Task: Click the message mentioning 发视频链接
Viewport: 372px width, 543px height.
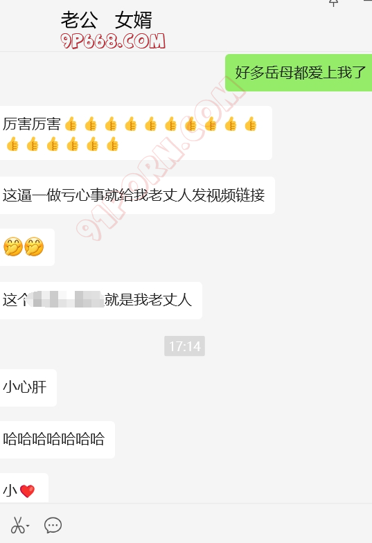Action: 137,195
